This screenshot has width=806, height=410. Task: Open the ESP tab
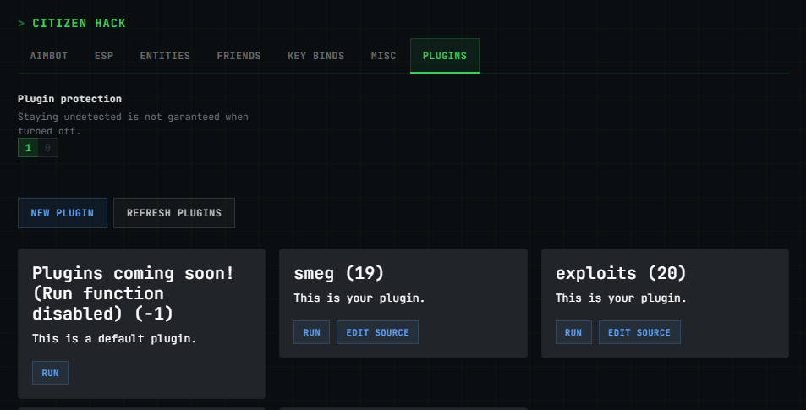tap(103, 56)
